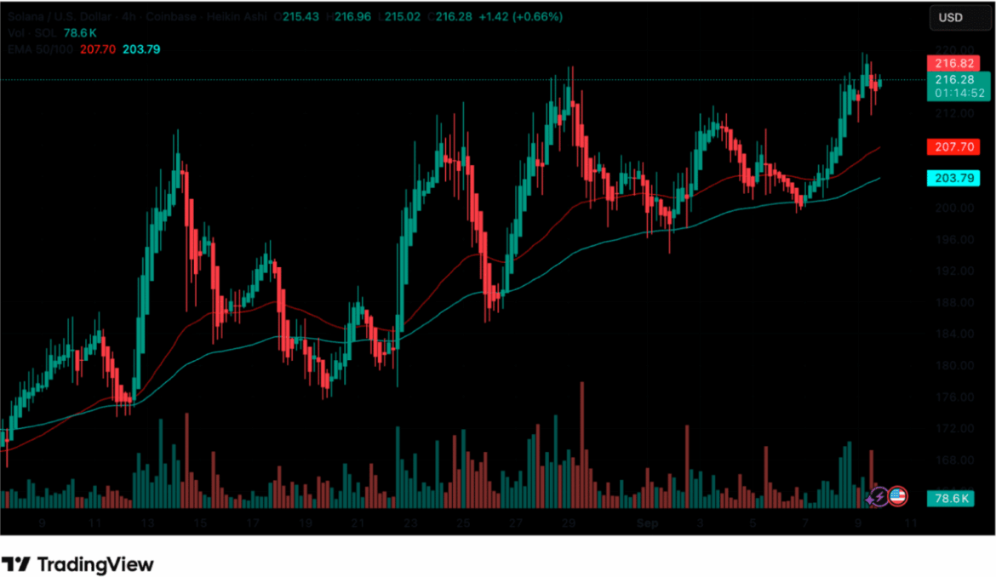Select the Vol · SOL indicator legend

31,33
